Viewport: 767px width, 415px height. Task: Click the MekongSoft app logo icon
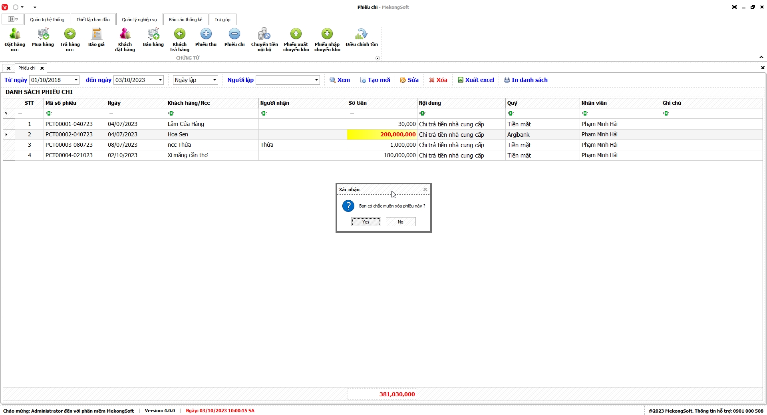[5, 7]
